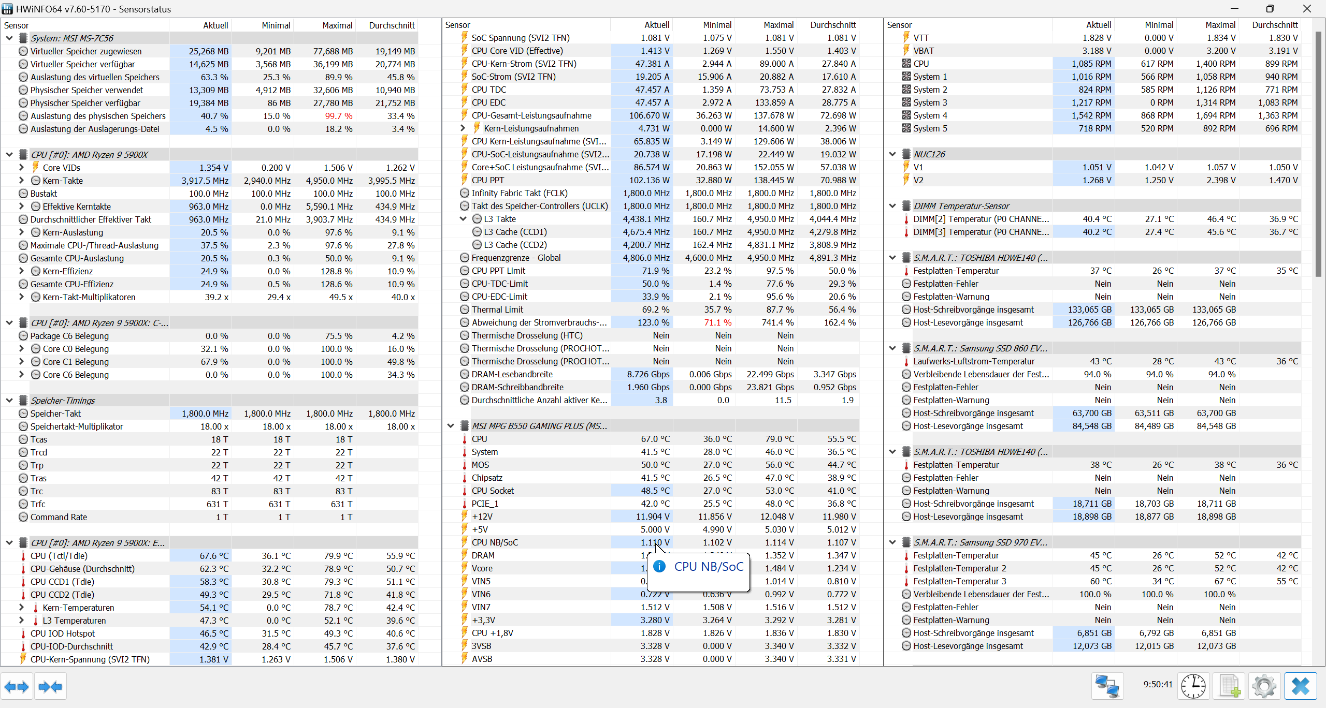Screen dimensions: 1326x708
Task: Open remote network monitoring icon
Action: click(1107, 686)
